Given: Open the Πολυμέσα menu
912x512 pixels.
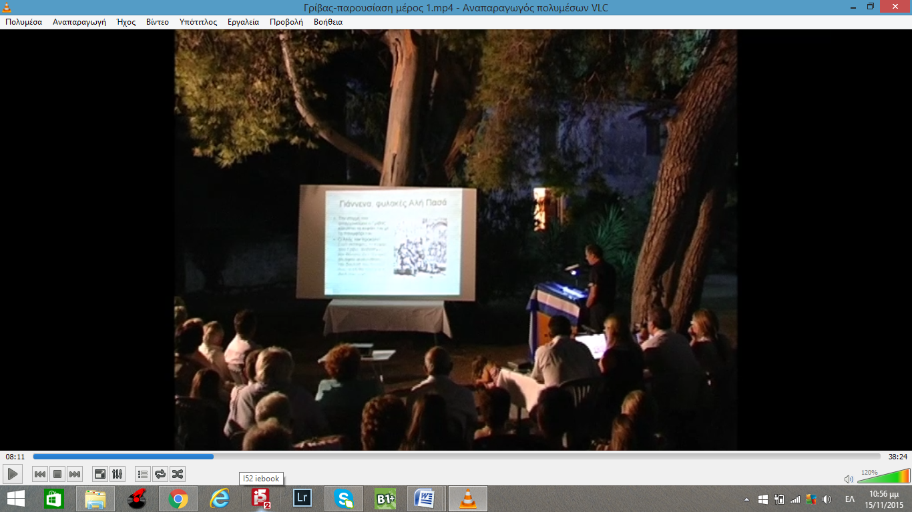Looking at the screenshot, I should click(x=24, y=22).
